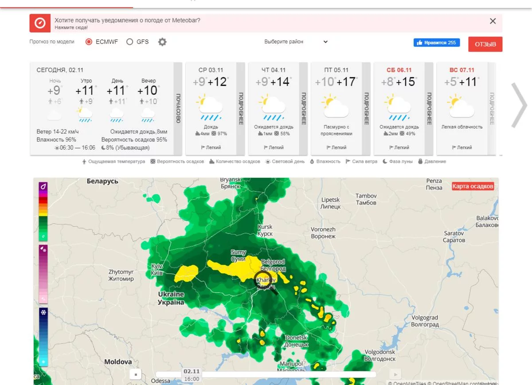Click today's night cloud icon

(x=55, y=116)
